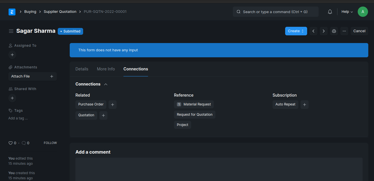The image size is (374, 181).
Task: Expand the Help menu
Action: point(347,11)
